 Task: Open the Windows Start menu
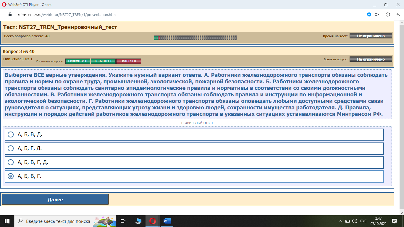coord(7,221)
